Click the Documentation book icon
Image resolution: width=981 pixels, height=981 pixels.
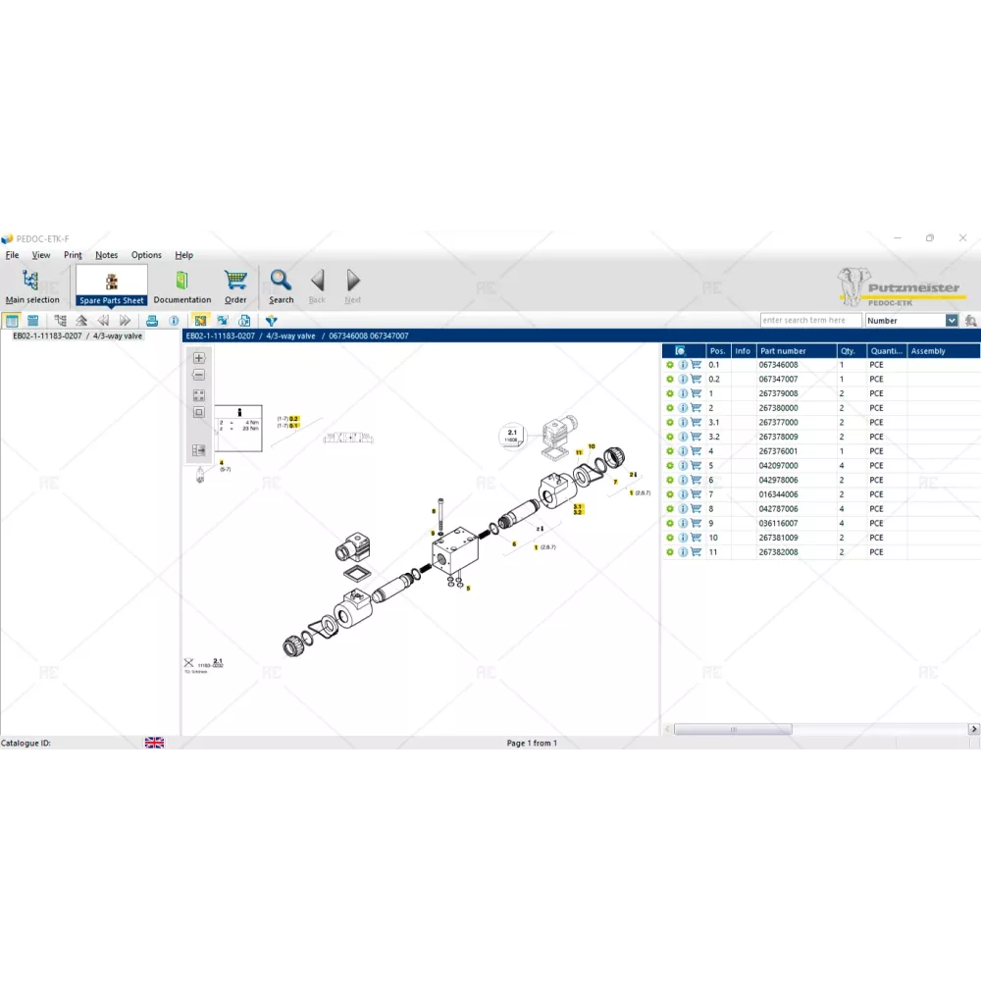coord(181,286)
